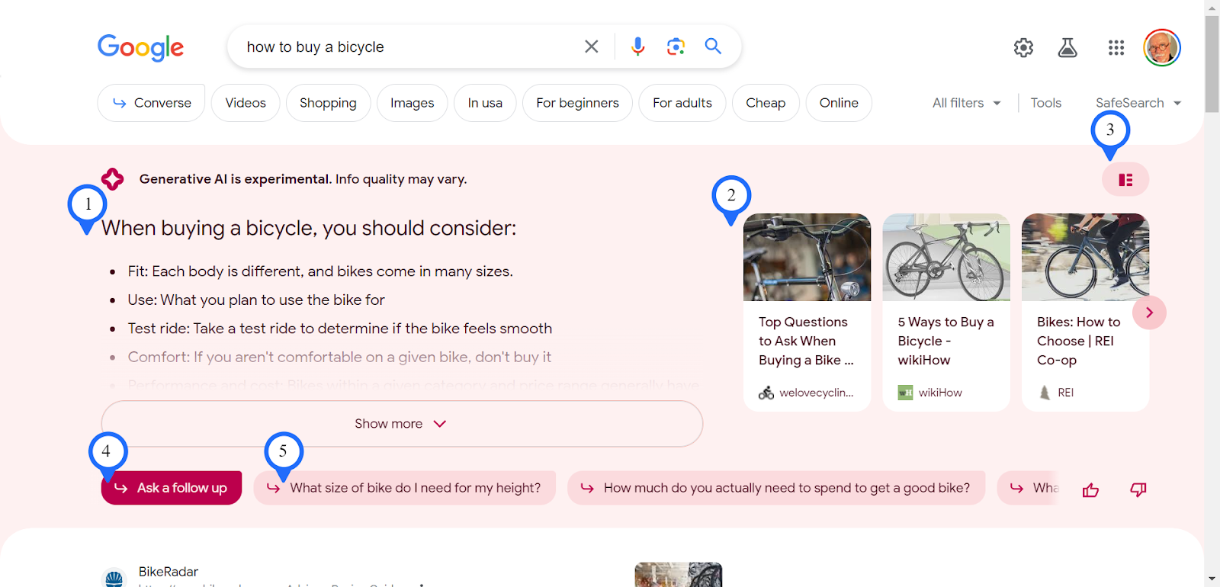Open Search Labs via the flask icon
Viewport: 1220px width, 587px height.
(1067, 47)
